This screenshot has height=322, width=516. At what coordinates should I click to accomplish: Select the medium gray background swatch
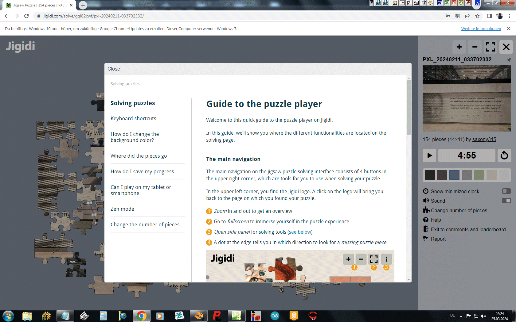point(467,175)
